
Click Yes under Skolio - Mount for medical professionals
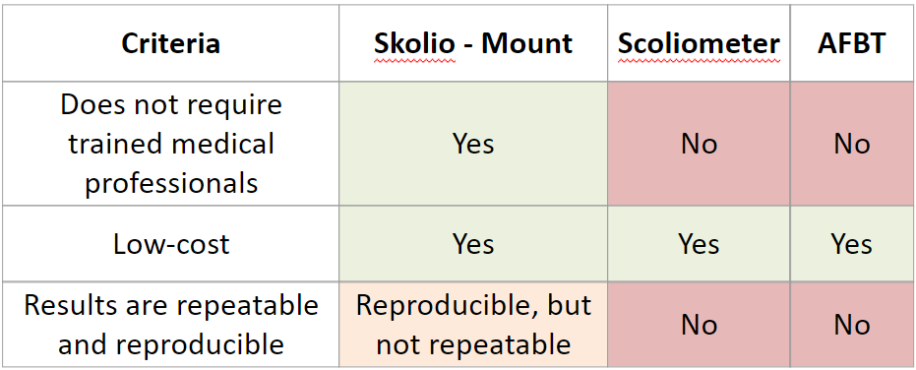coord(473,144)
